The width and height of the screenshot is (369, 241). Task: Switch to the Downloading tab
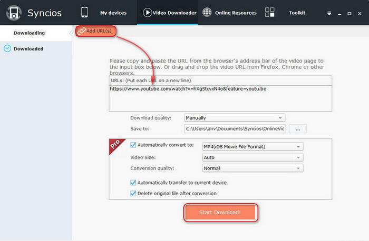30,33
